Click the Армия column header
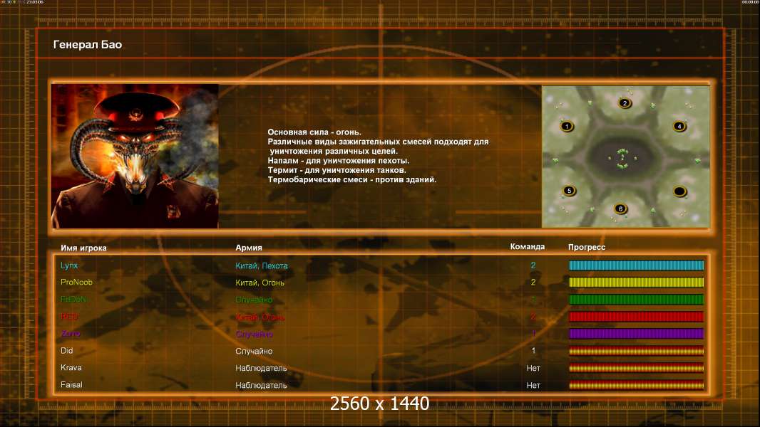760x427 pixels. click(x=249, y=248)
